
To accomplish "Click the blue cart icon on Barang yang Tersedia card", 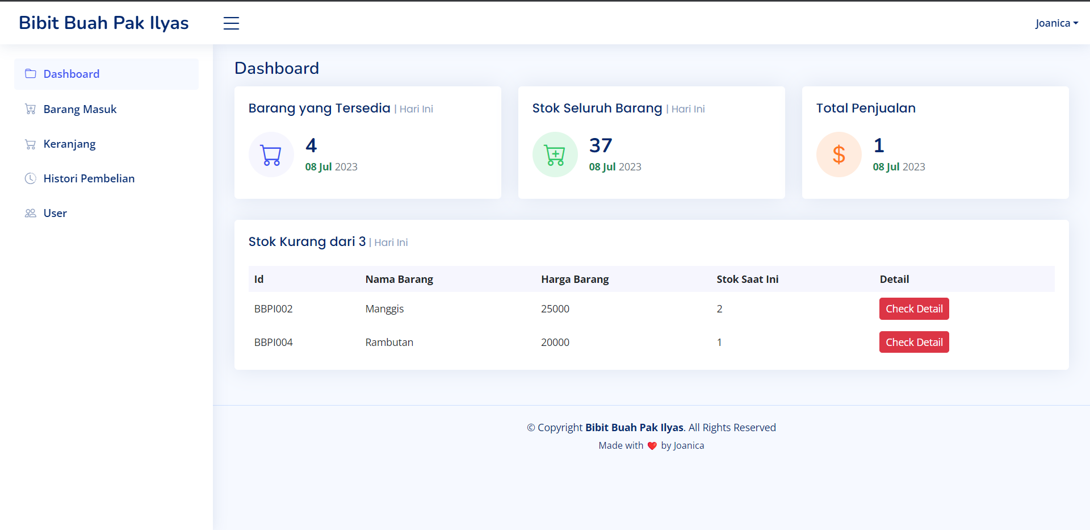I will (x=271, y=154).
